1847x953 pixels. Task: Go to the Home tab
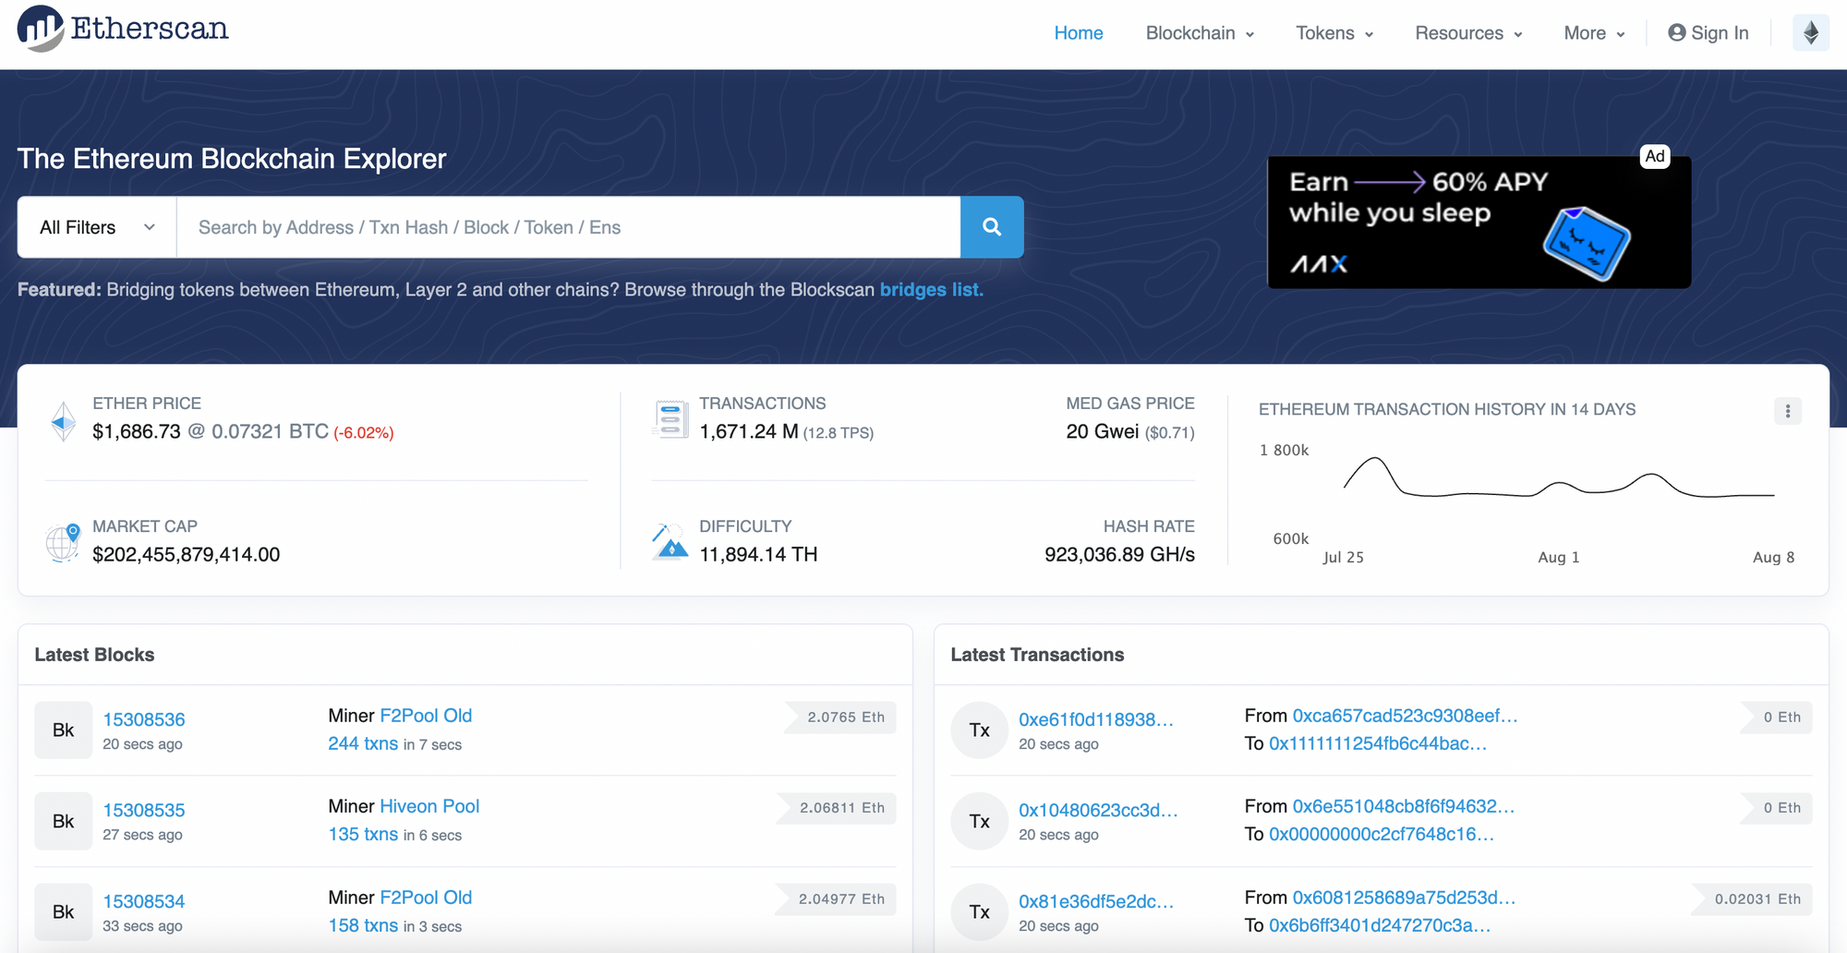pyautogui.click(x=1079, y=33)
